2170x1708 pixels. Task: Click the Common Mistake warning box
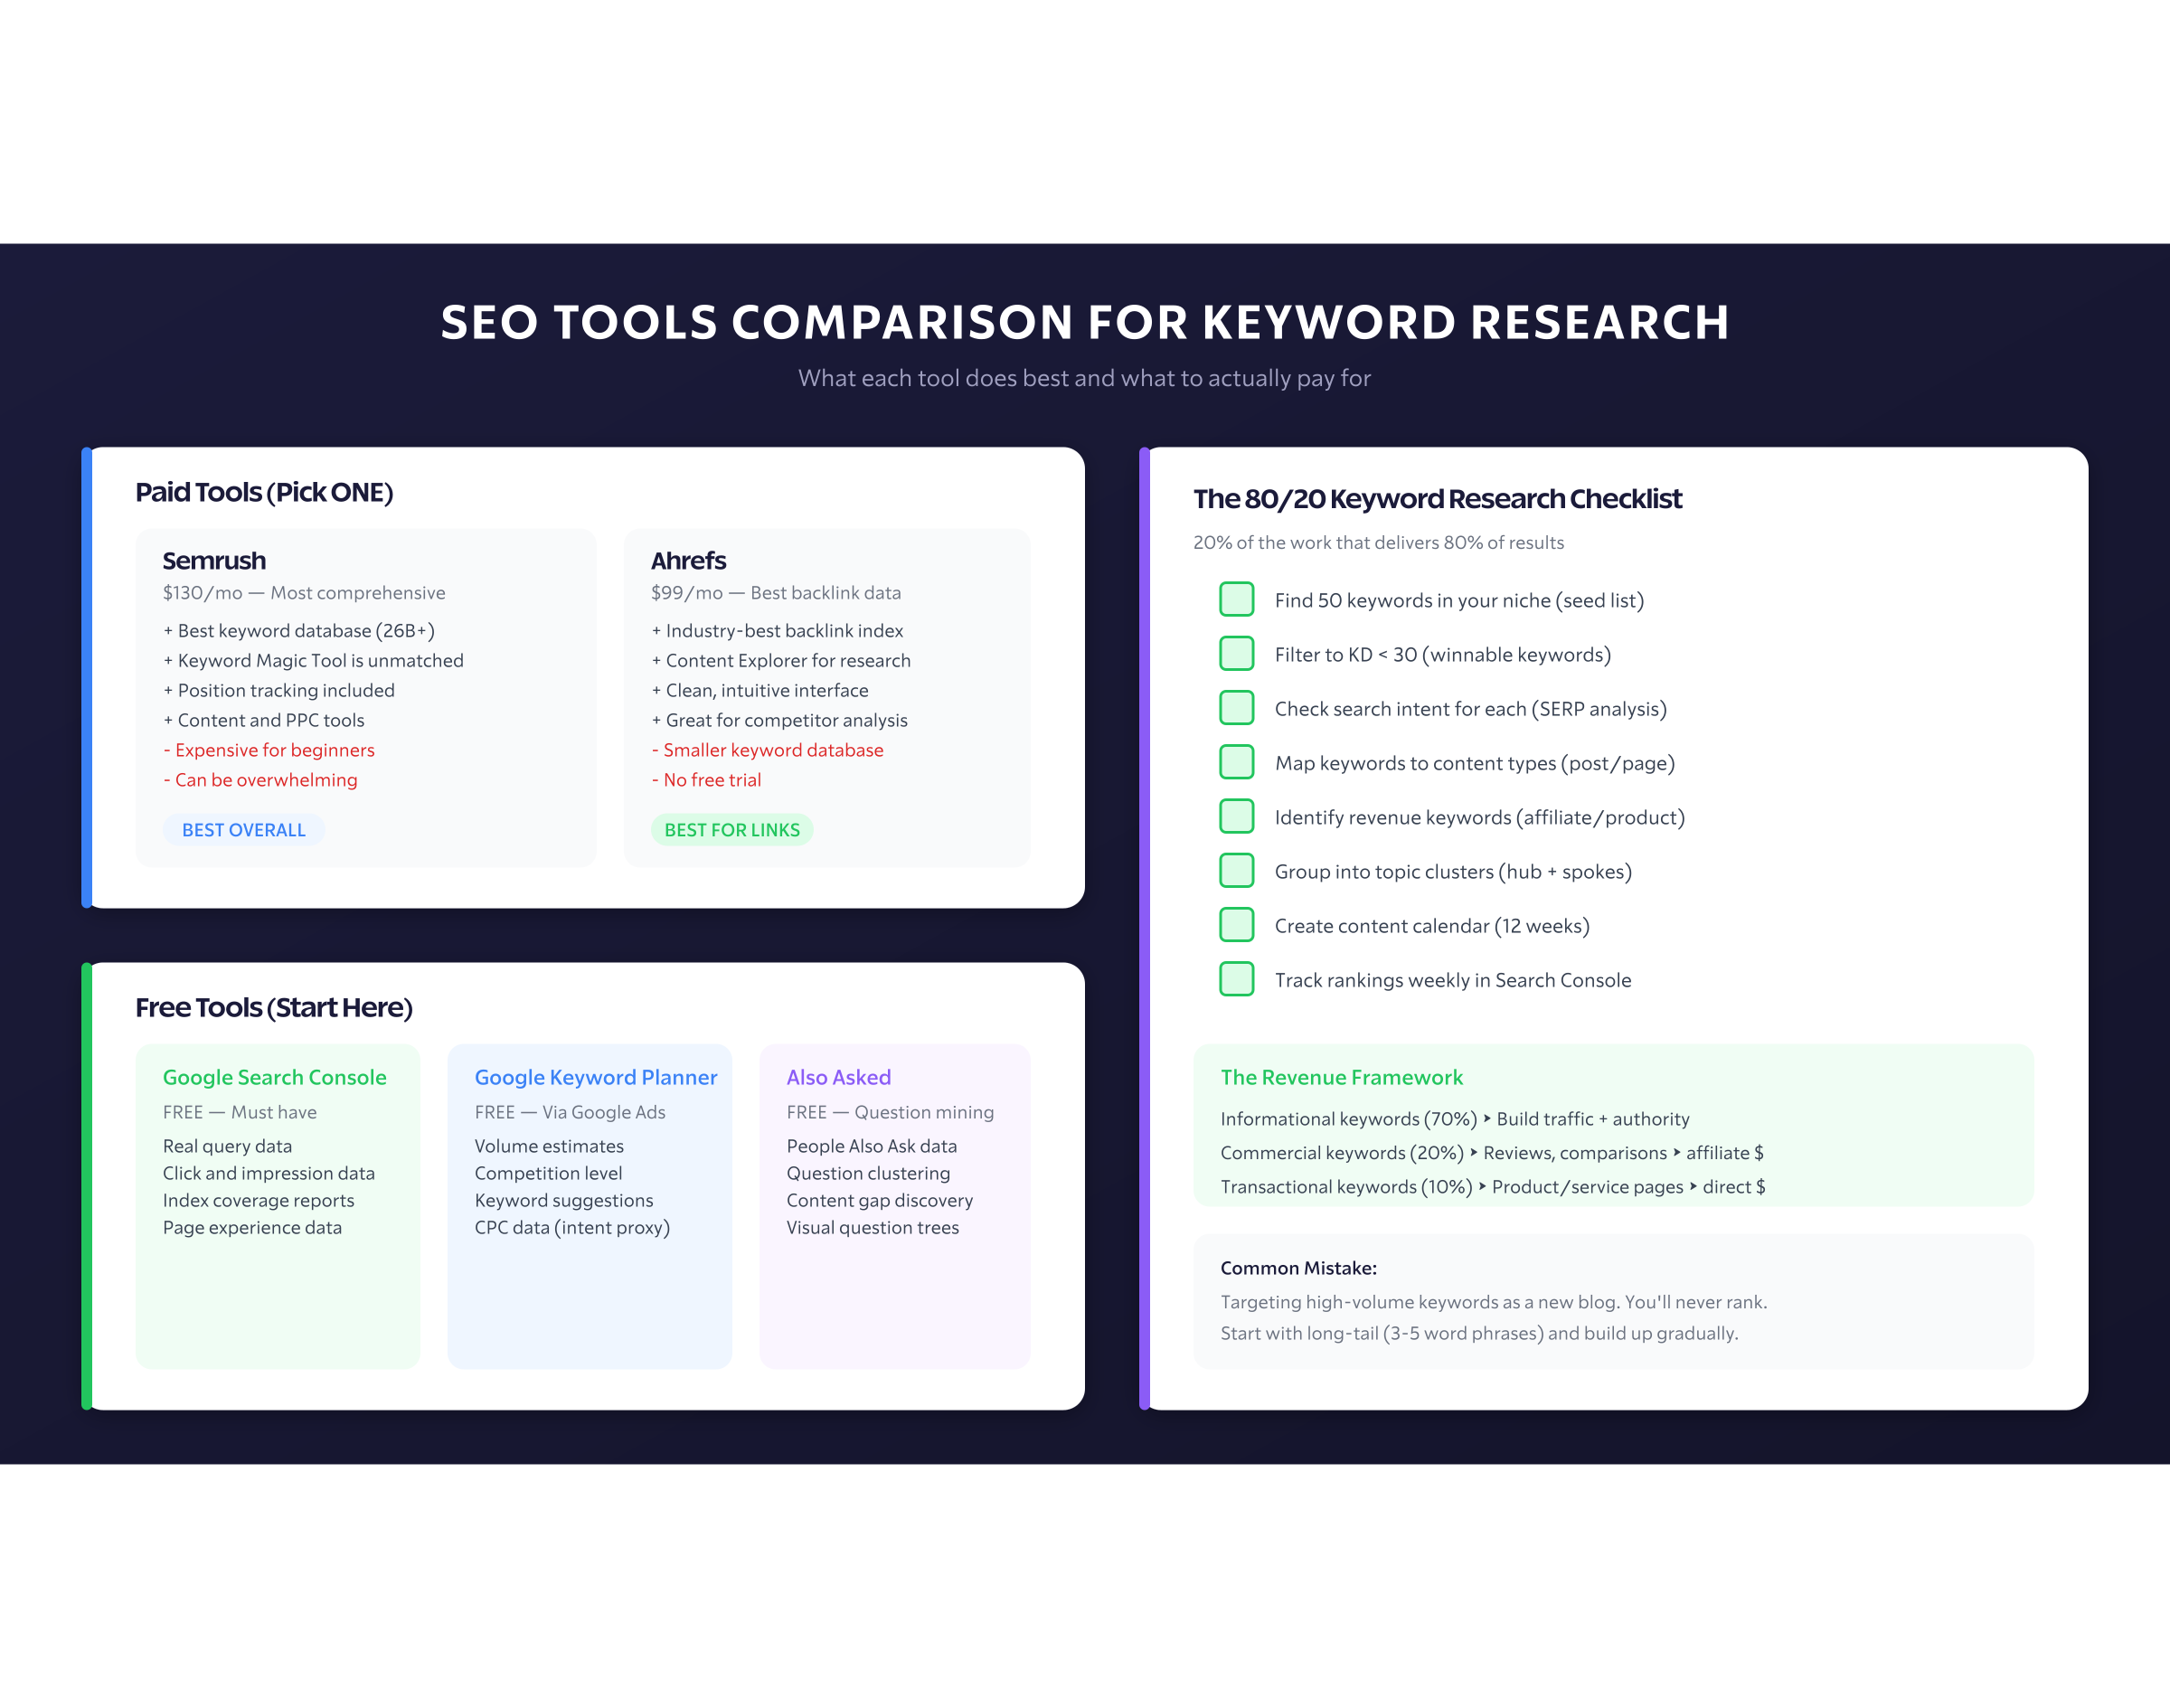tap(1614, 1300)
